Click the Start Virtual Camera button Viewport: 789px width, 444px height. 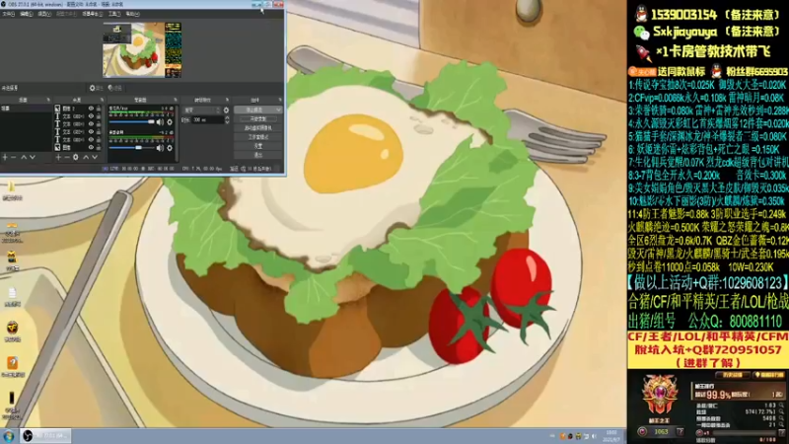click(258, 128)
